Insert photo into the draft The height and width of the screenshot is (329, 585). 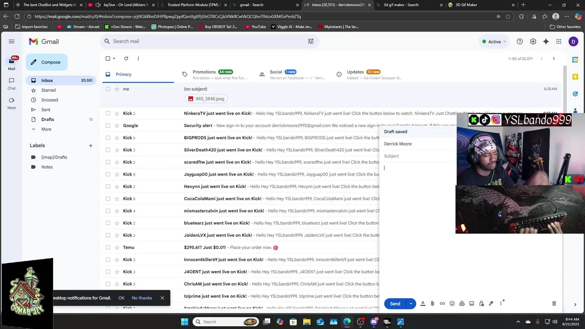tap(472, 303)
